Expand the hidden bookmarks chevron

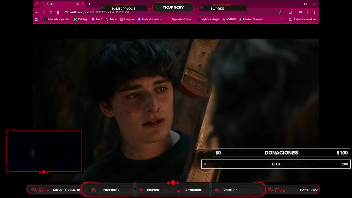coord(281,20)
